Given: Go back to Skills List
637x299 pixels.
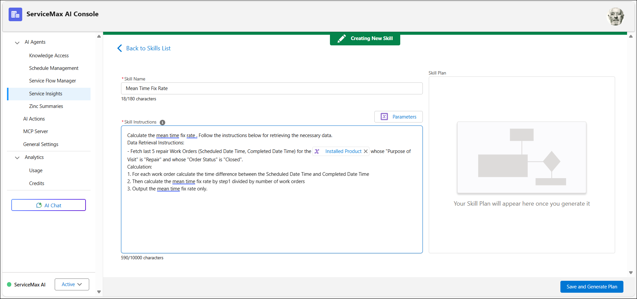Looking at the screenshot, I should click(x=148, y=48).
